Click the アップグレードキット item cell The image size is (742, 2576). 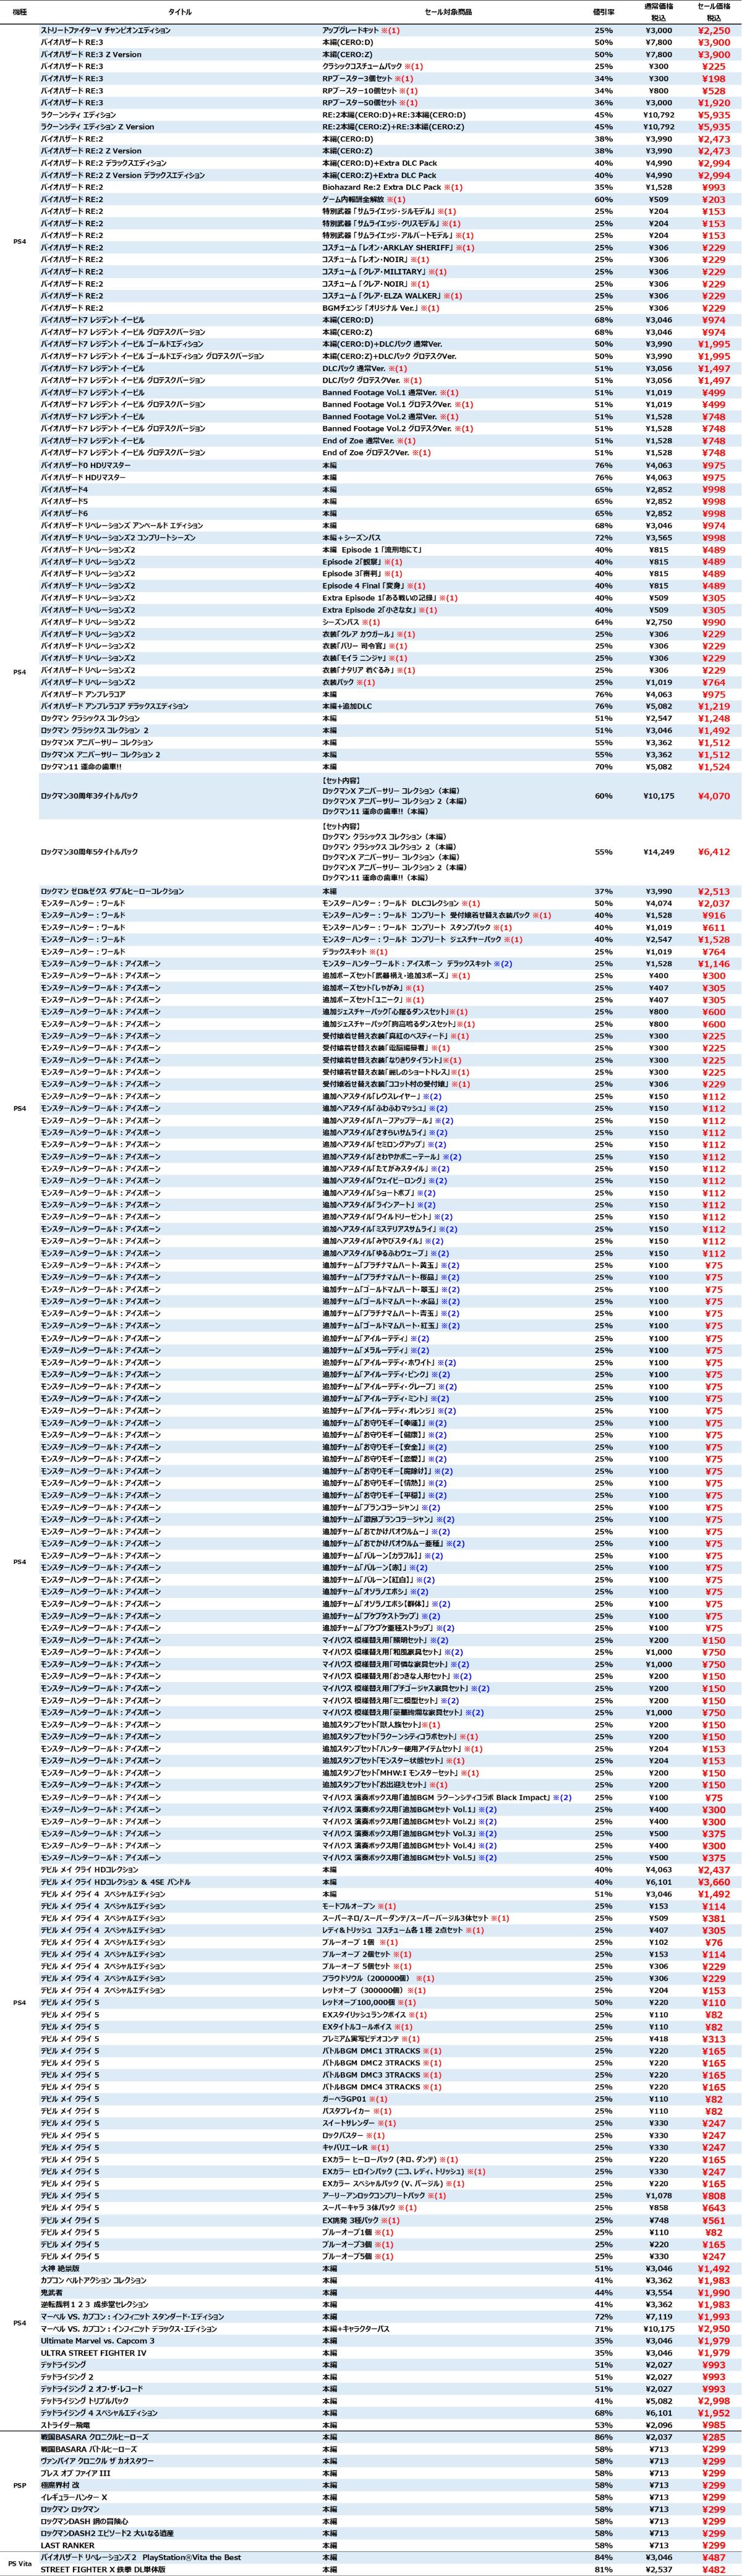click(x=360, y=31)
